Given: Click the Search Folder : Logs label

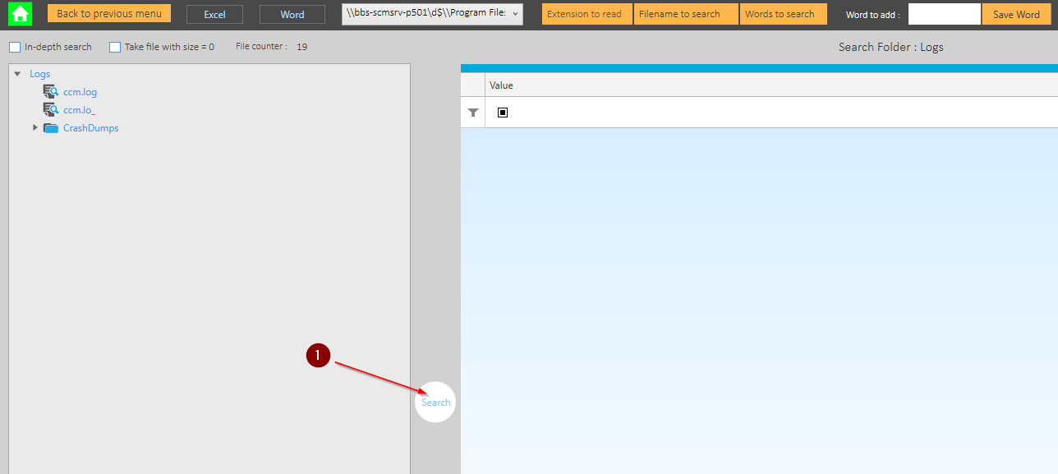Looking at the screenshot, I should point(890,47).
